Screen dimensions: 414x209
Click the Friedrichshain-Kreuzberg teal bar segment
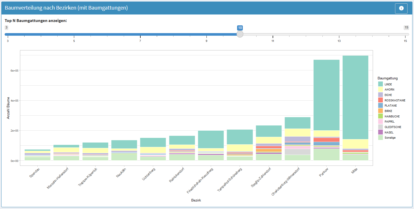pyautogui.click(x=211, y=139)
